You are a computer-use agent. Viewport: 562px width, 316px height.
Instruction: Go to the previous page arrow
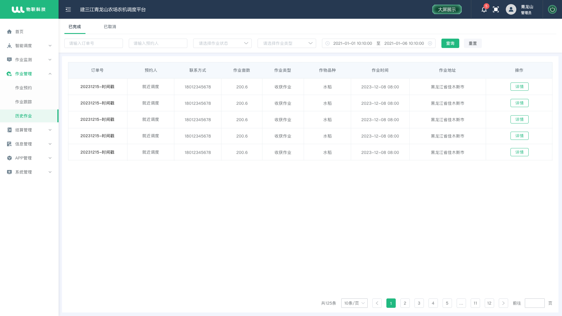[377, 303]
